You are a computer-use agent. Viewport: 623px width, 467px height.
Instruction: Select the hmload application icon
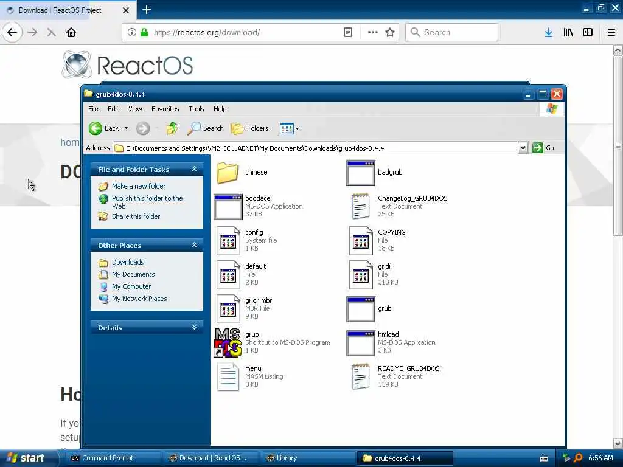(x=360, y=343)
